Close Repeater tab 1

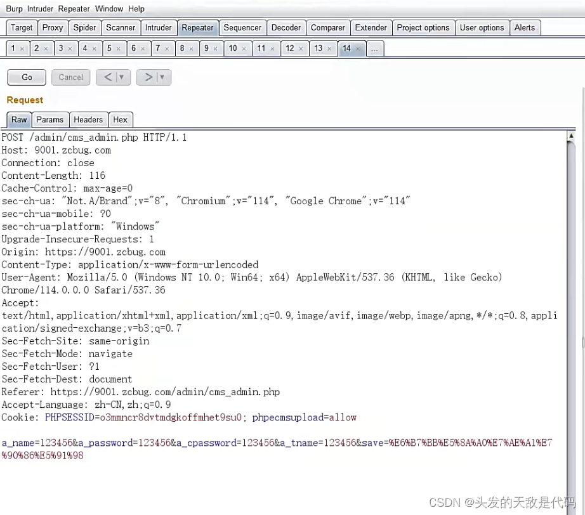(22, 48)
